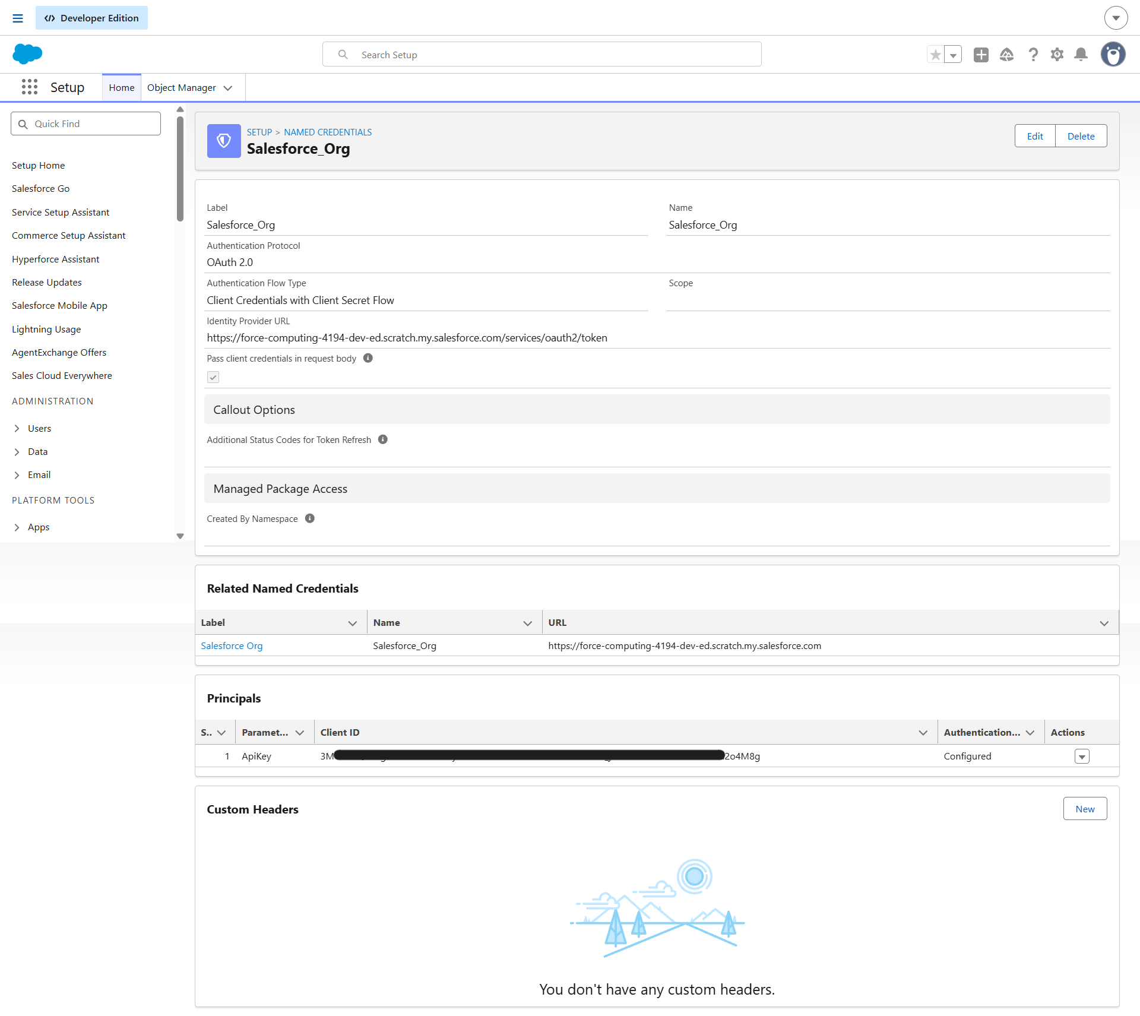This screenshot has height=1016, width=1140.
Task: Open the Favorites list dropdown arrow
Action: (953, 55)
